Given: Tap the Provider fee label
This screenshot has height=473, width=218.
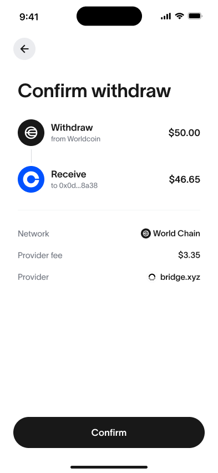Looking at the screenshot, I should point(40,255).
